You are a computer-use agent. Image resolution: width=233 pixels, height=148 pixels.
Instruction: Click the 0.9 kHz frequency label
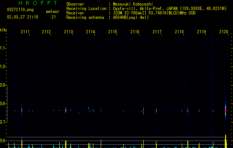(x=3, y=85)
